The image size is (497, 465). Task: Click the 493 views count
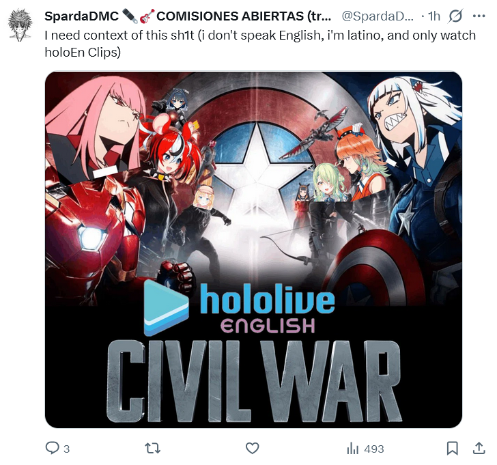[374, 449]
